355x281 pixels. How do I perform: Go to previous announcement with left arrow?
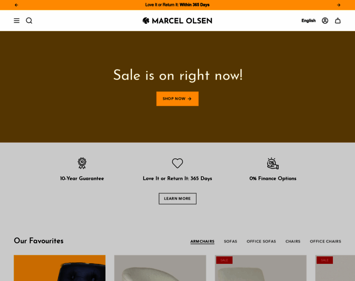point(16,5)
